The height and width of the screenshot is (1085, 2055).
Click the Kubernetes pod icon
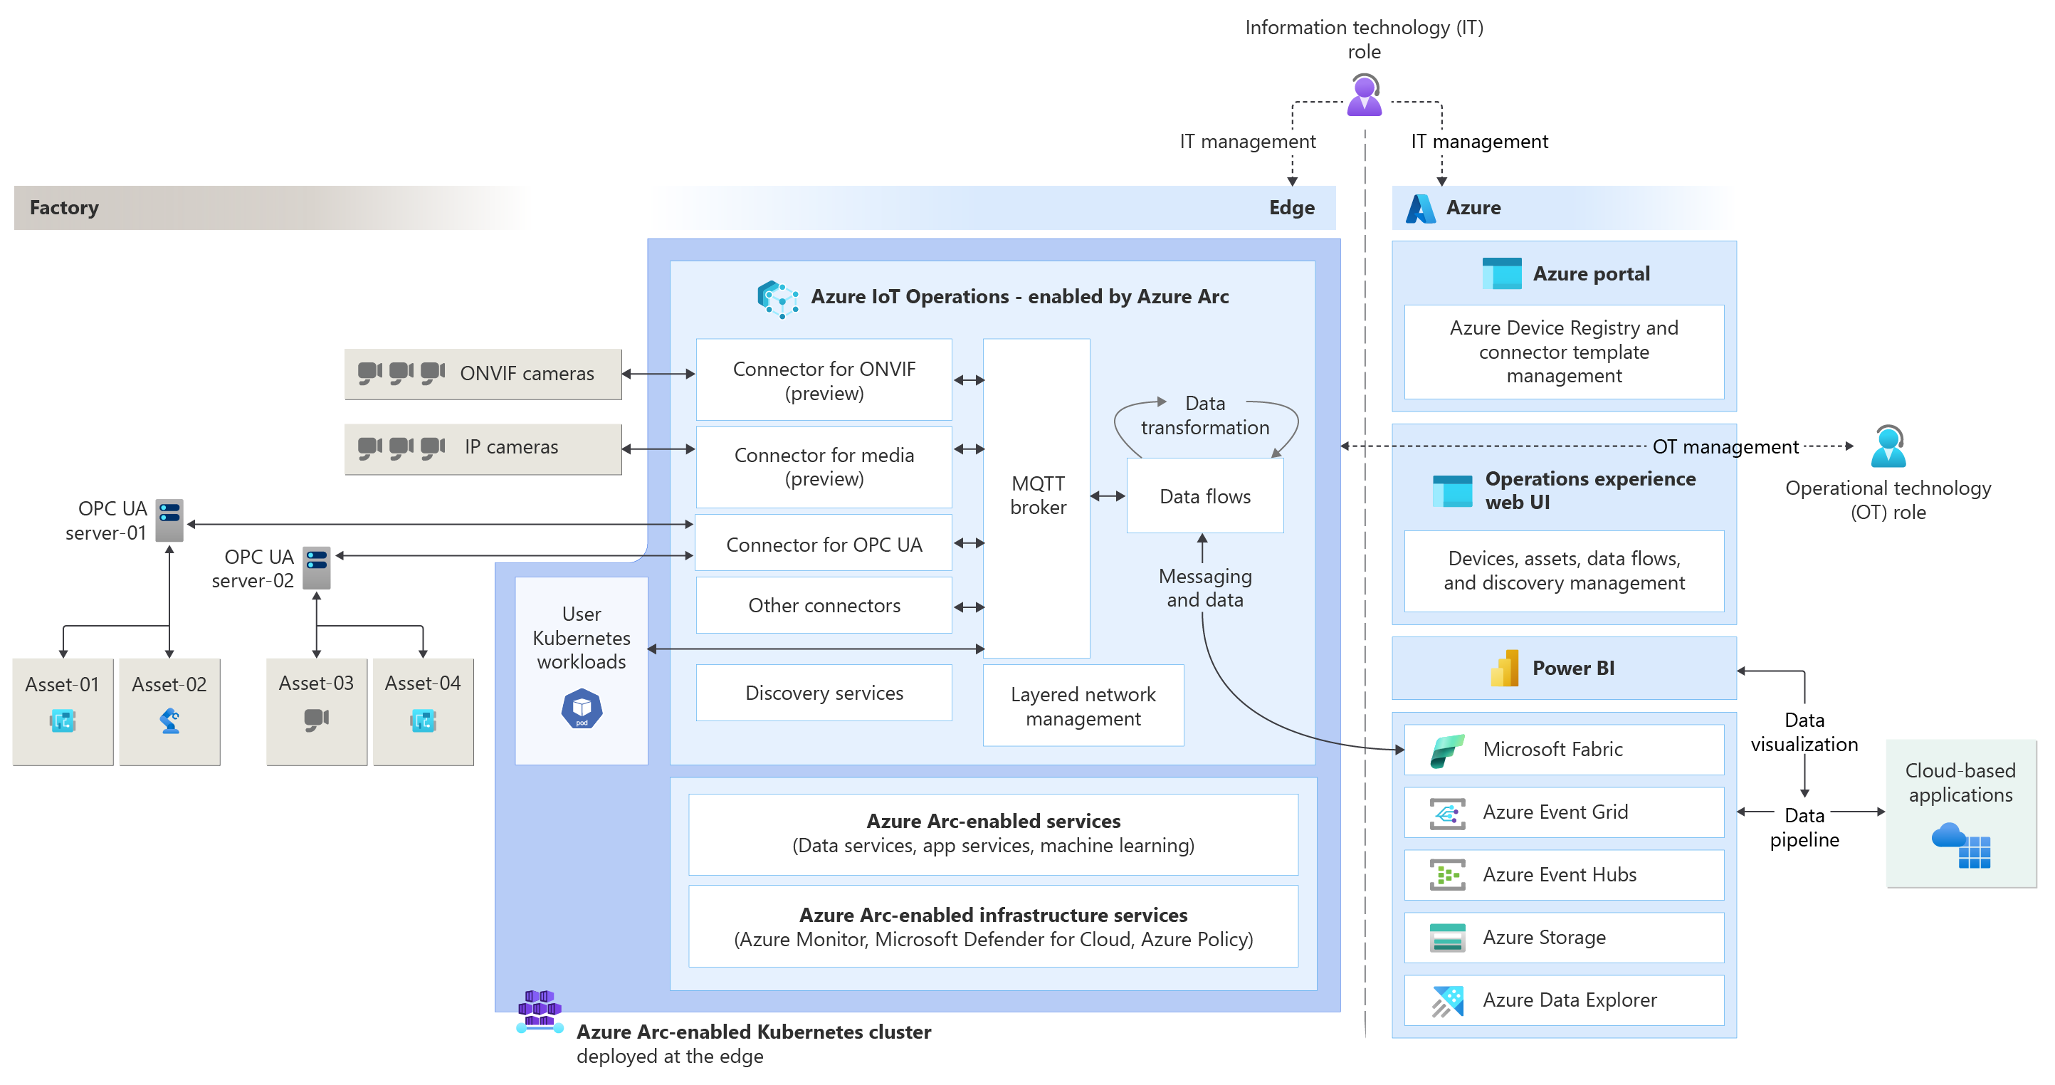pyautogui.click(x=582, y=708)
